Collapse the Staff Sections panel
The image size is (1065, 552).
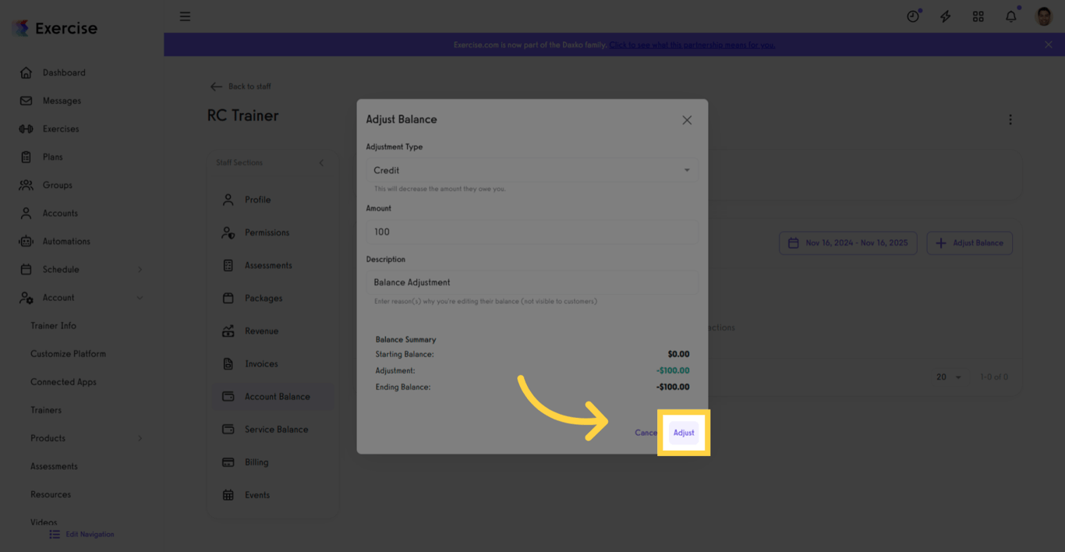pos(320,162)
